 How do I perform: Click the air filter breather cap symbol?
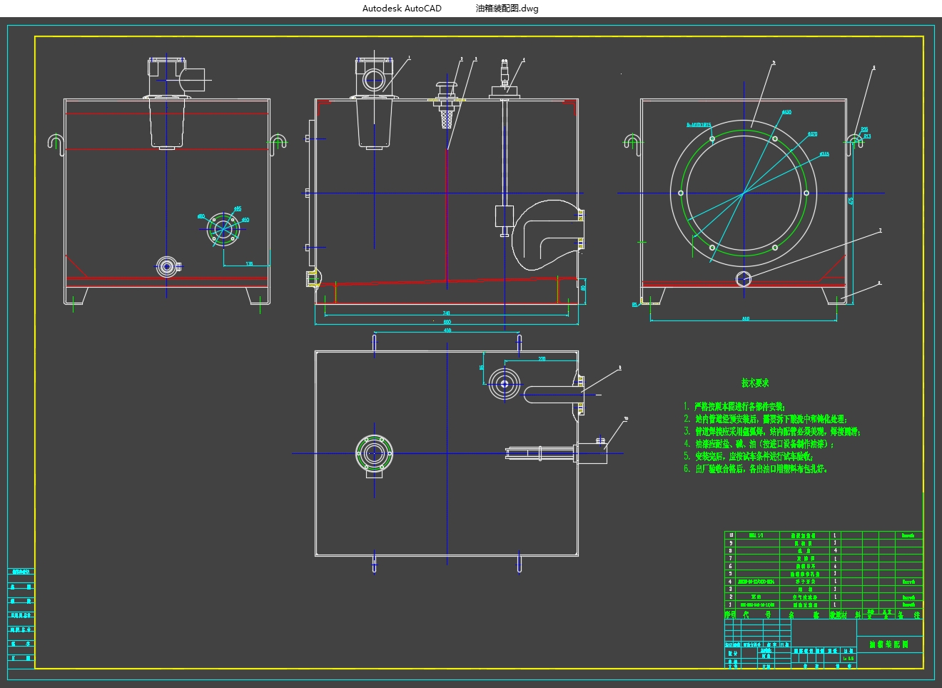pos(446,89)
